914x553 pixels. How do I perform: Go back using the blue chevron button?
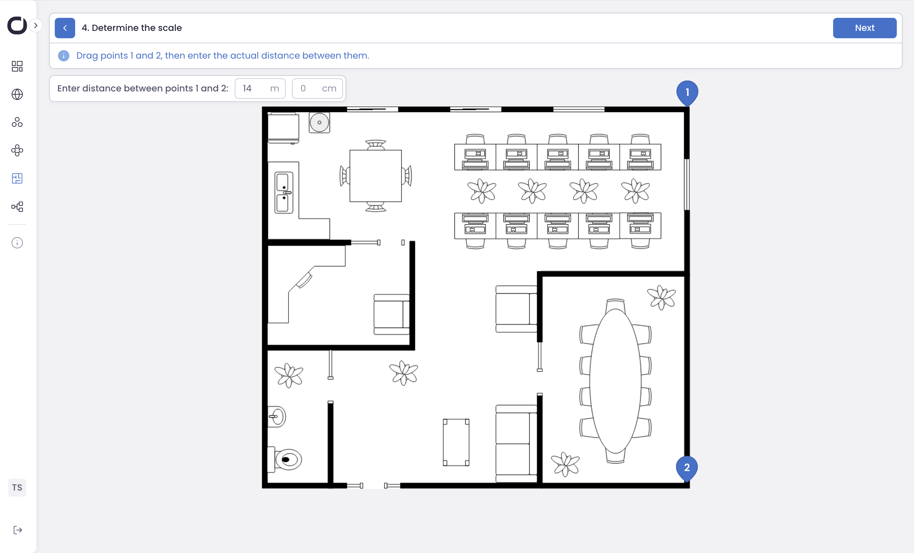(x=65, y=28)
